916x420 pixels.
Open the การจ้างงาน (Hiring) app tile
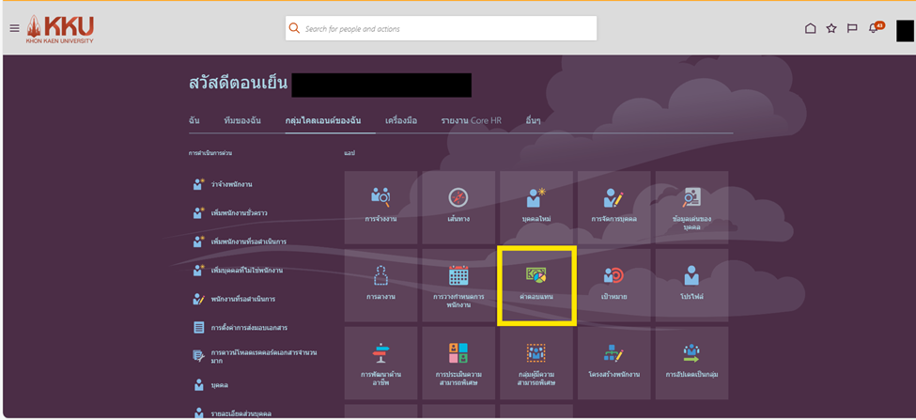[x=380, y=207]
